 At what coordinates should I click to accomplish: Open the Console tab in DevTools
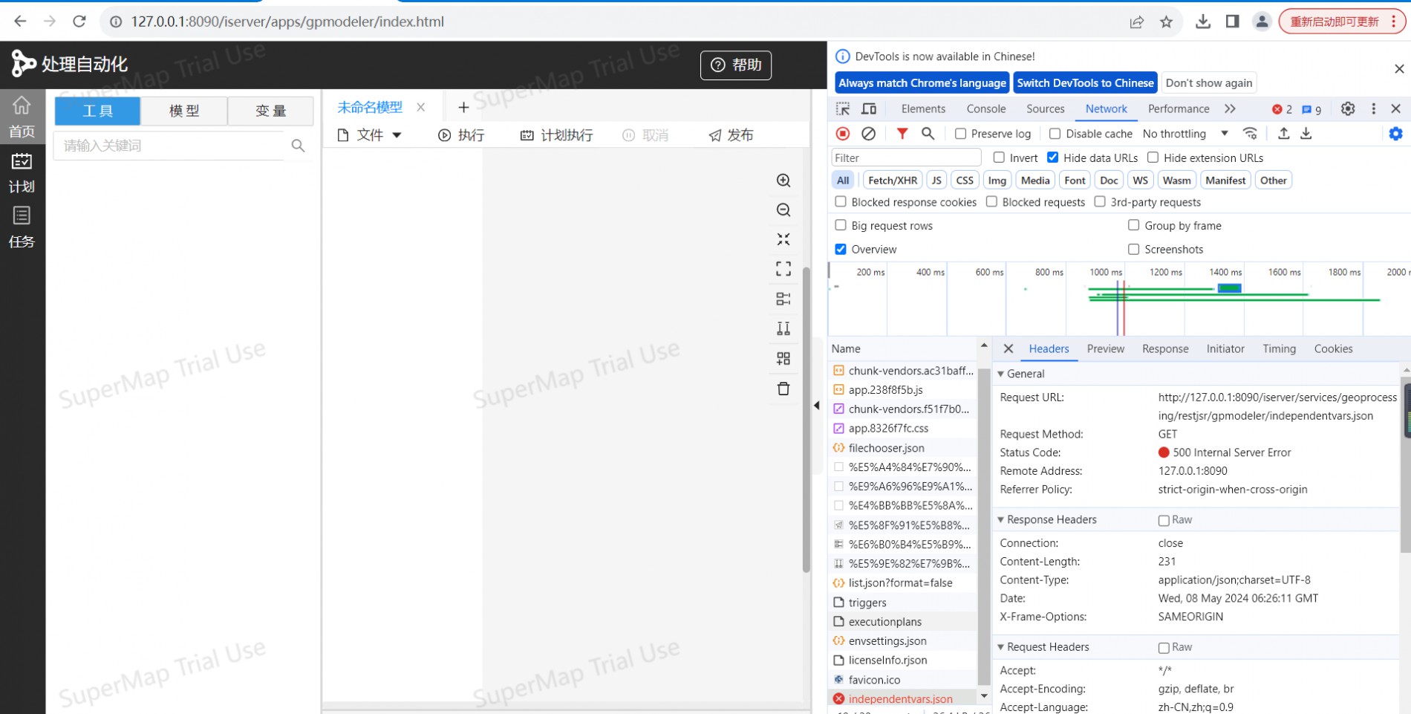point(986,108)
